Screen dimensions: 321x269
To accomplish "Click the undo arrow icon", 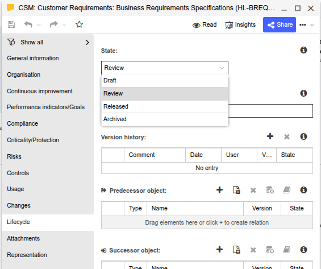I will (28, 24).
